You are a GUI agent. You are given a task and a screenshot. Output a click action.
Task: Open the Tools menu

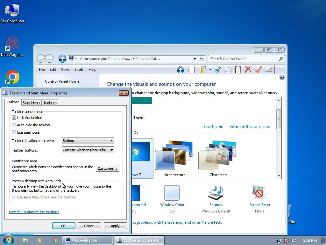click(x=79, y=70)
